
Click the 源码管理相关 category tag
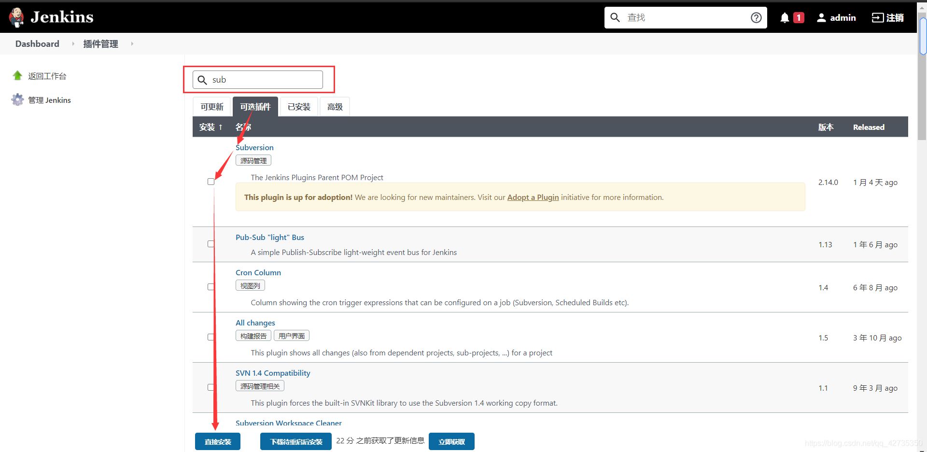point(260,386)
